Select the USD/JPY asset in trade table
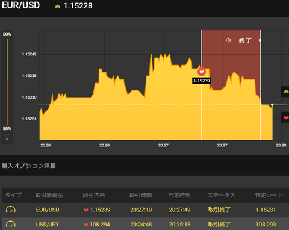The image size is (289, 230). tap(48, 225)
